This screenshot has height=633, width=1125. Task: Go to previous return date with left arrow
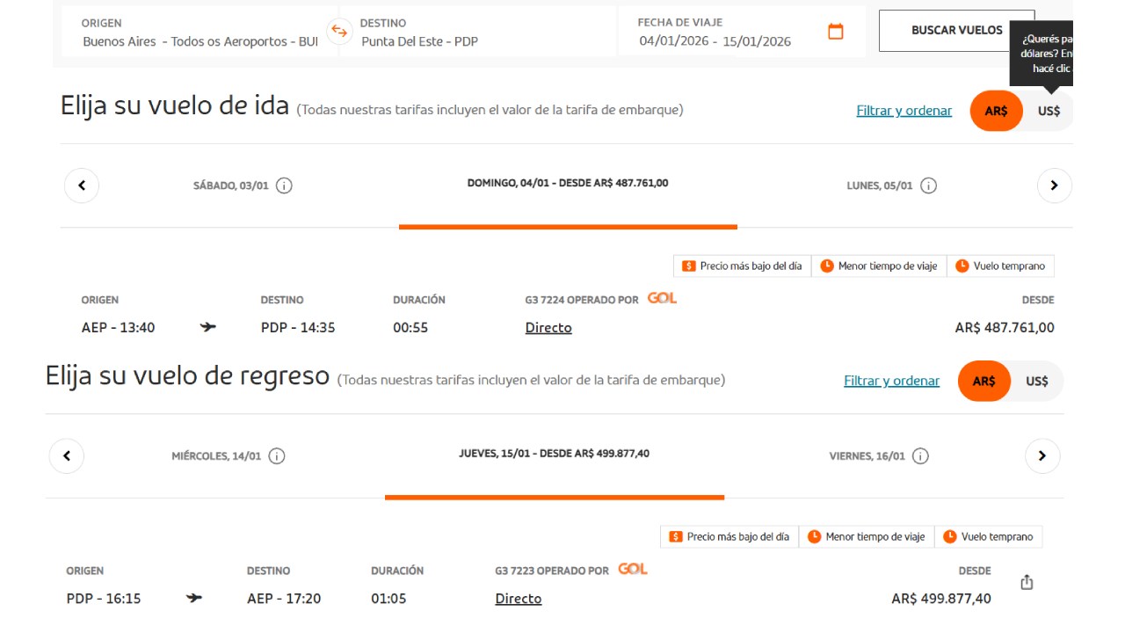coord(67,456)
